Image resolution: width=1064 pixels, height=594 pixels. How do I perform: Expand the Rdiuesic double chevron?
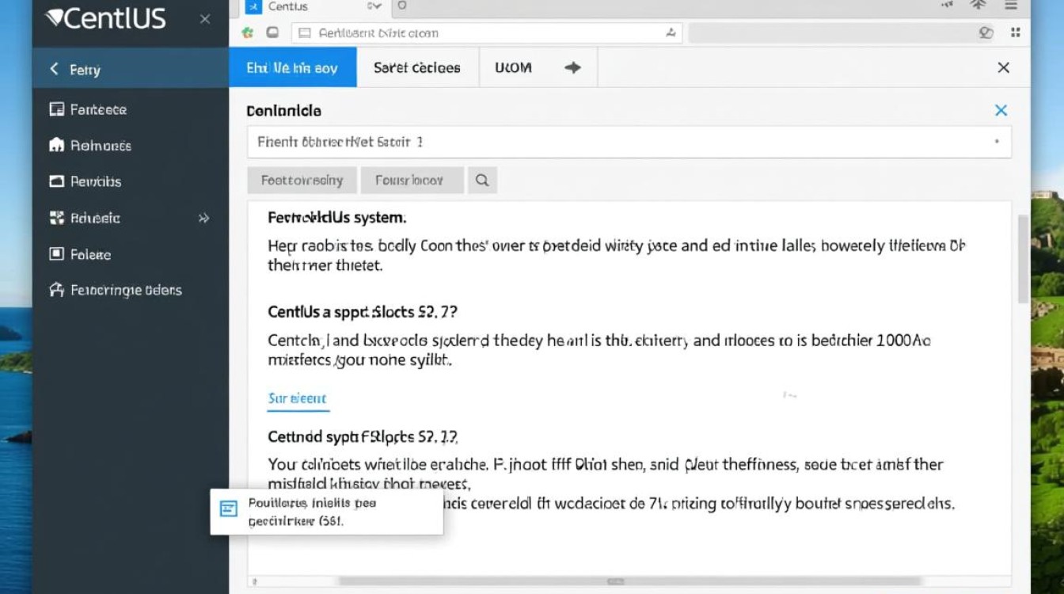[x=203, y=219]
